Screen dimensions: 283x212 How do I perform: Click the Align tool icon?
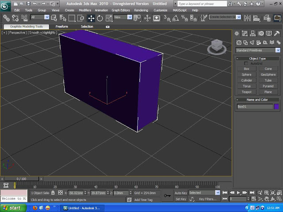point(256,18)
